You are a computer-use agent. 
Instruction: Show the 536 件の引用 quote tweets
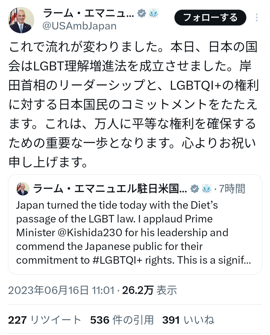[122, 320]
